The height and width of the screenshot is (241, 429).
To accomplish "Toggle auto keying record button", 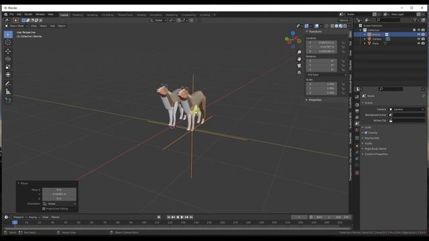I will pos(159,217).
